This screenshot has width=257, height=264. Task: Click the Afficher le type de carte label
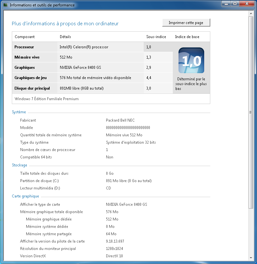click(x=40, y=204)
